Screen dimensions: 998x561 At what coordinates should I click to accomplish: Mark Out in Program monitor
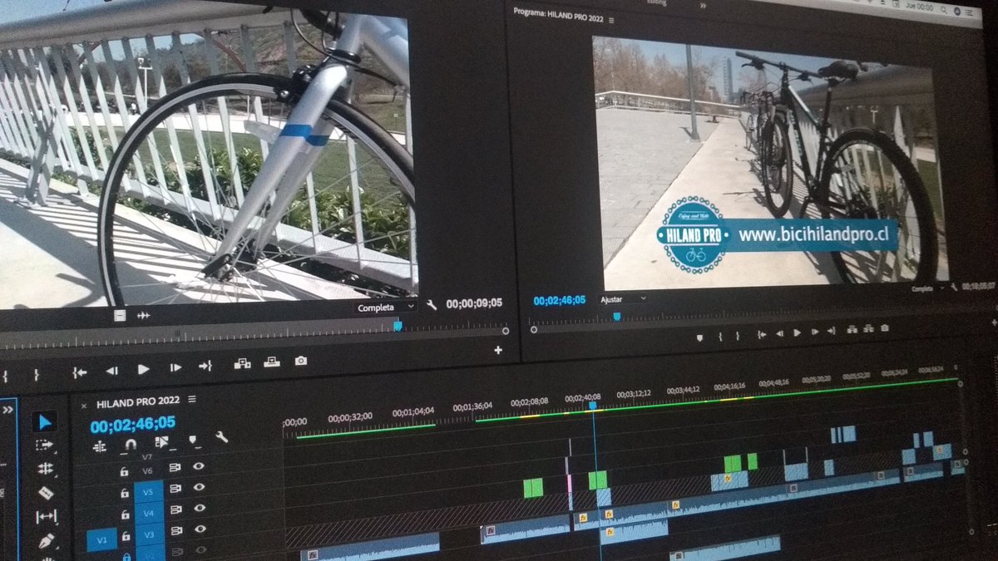click(x=739, y=335)
